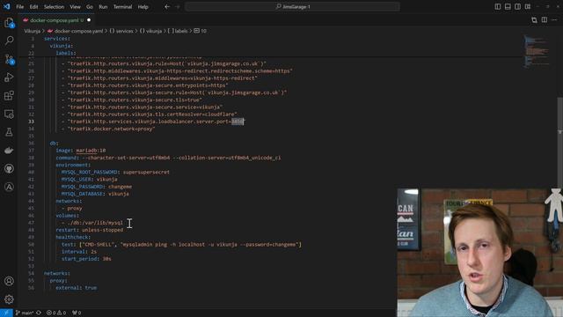Open the Go menu

click(x=90, y=6)
